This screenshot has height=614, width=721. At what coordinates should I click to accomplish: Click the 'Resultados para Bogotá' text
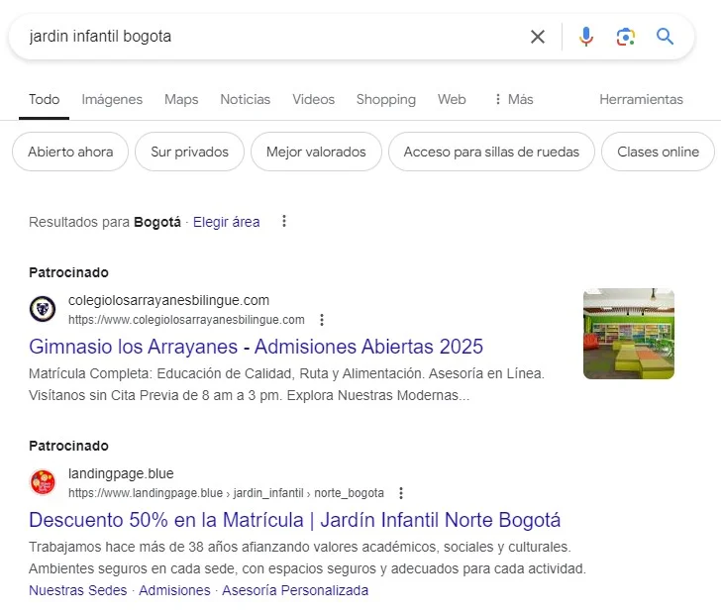(105, 222)
